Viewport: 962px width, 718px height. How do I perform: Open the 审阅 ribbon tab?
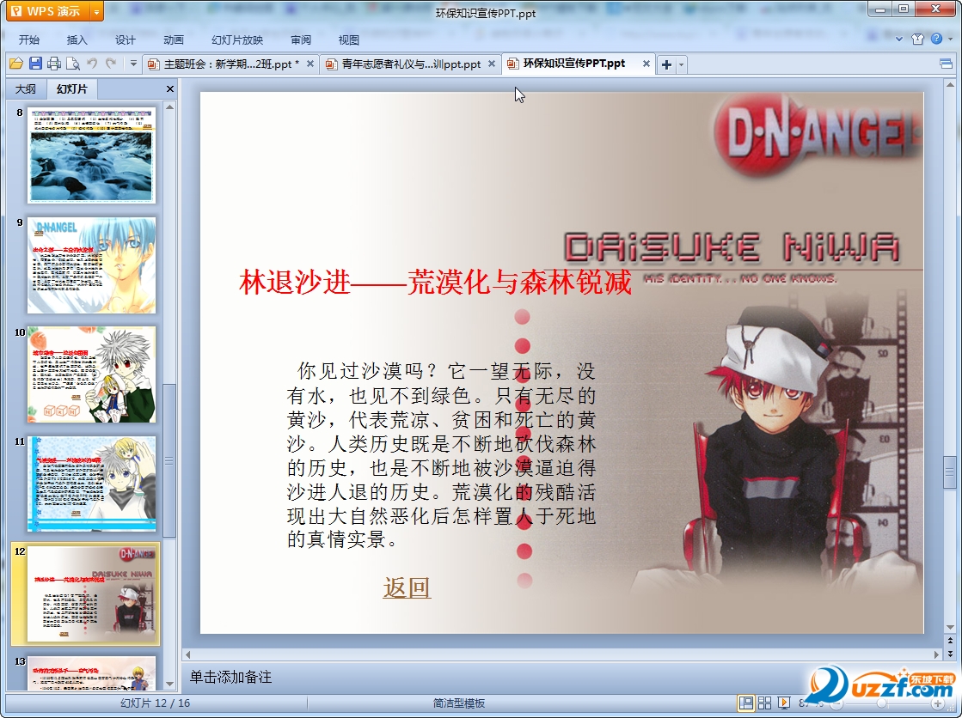tap(301, 40)
